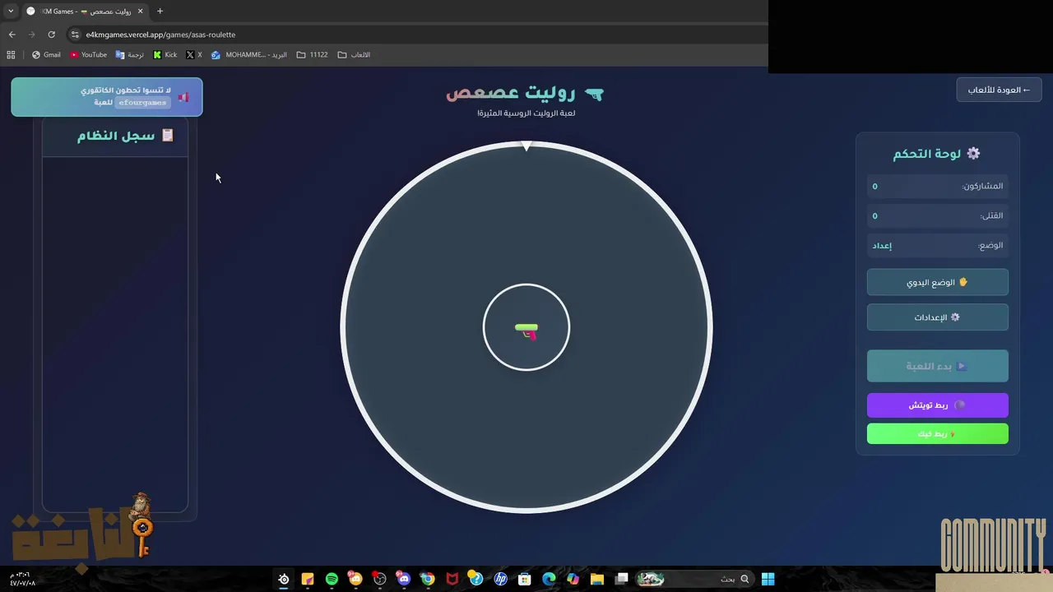Viewport: 1053px width, 592px height.
Task: Click the المشاركون participants count value
Action: click(x=874, y=187)
